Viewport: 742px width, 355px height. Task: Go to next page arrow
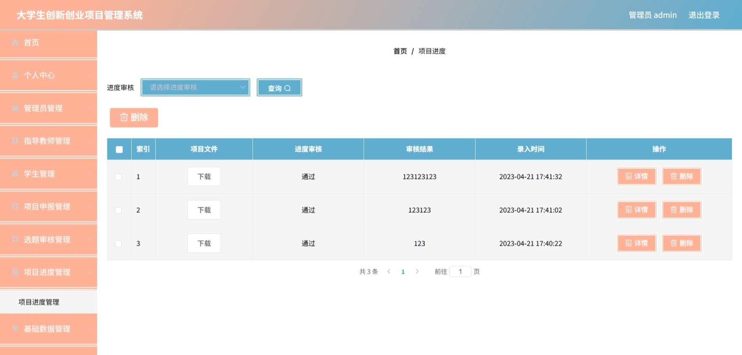417,271
